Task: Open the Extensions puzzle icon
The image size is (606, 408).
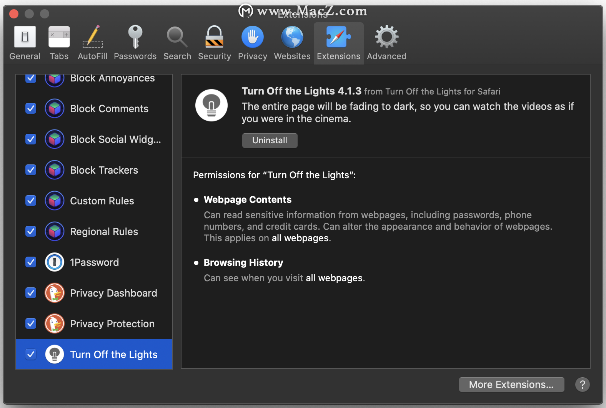Action: tap(339, 37)
